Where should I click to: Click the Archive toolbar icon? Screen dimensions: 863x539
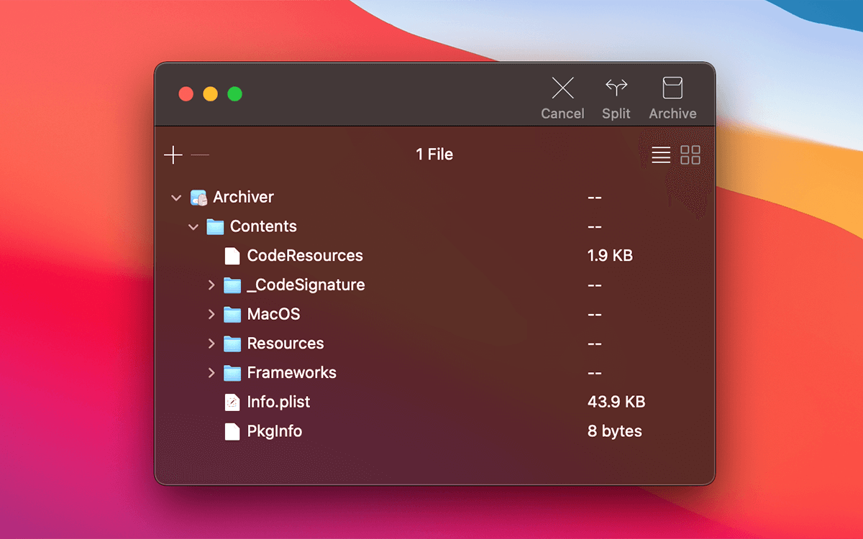click(x=672, y=88)
